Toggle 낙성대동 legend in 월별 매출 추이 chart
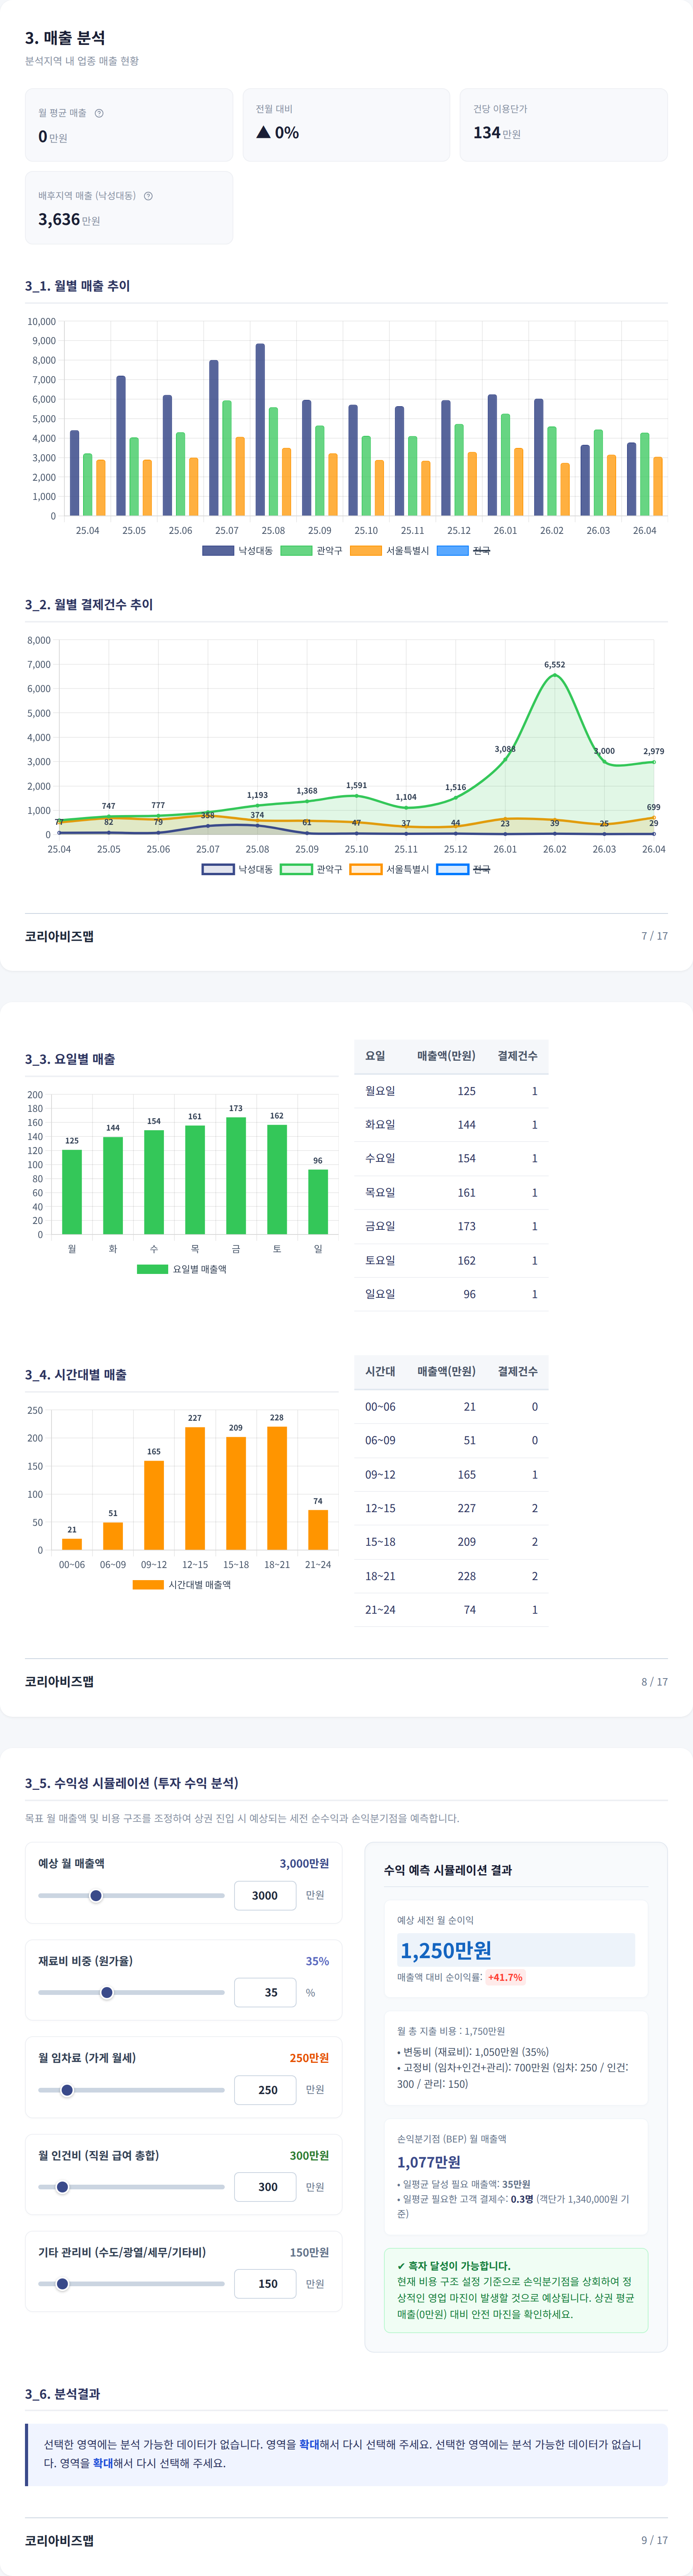Image resolution: width=693 pixels, height=2576 pixels. pyautogui.click(x=237, y=551)
